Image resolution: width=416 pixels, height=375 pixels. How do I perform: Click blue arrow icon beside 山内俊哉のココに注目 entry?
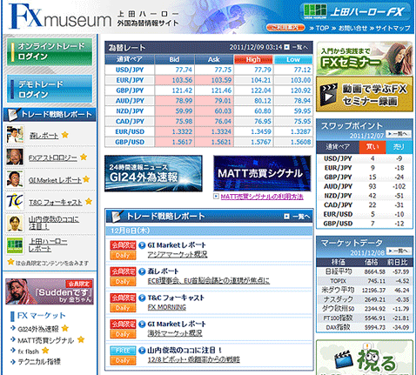click(142, 351)
